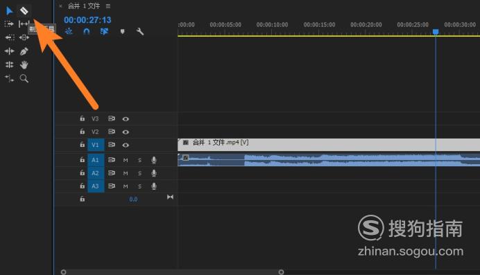Click the timeline horizontal zoom scrollbar
The width and height of the screenshot is (480, 275).
(172, 272)
